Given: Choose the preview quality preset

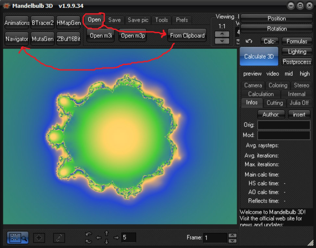Looking at the screenshot, I should pos(252,74).
